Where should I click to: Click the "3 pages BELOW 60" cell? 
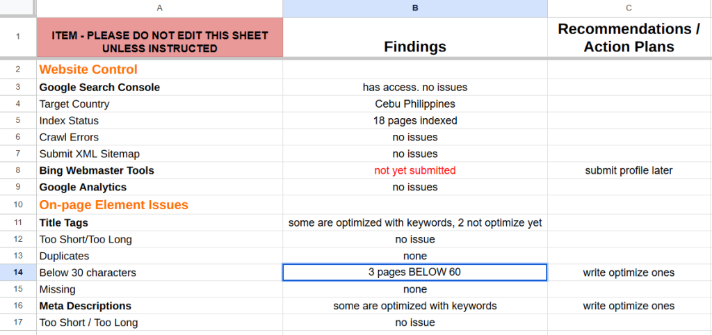tap(415, 272)
